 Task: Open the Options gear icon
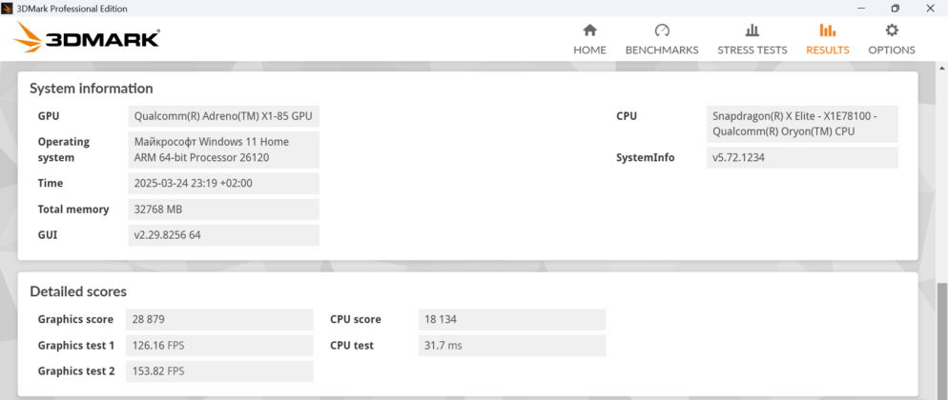[x=892, y=30]
